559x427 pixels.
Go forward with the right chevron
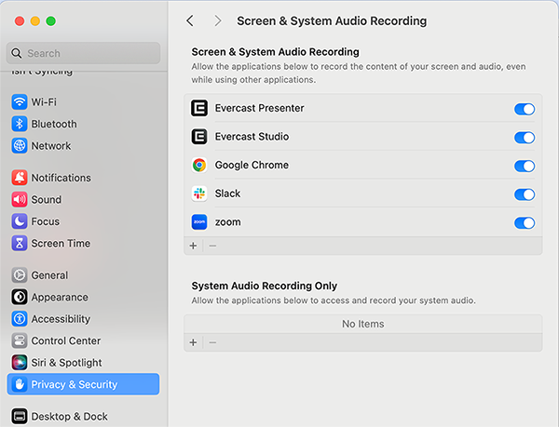click(217, 21)
